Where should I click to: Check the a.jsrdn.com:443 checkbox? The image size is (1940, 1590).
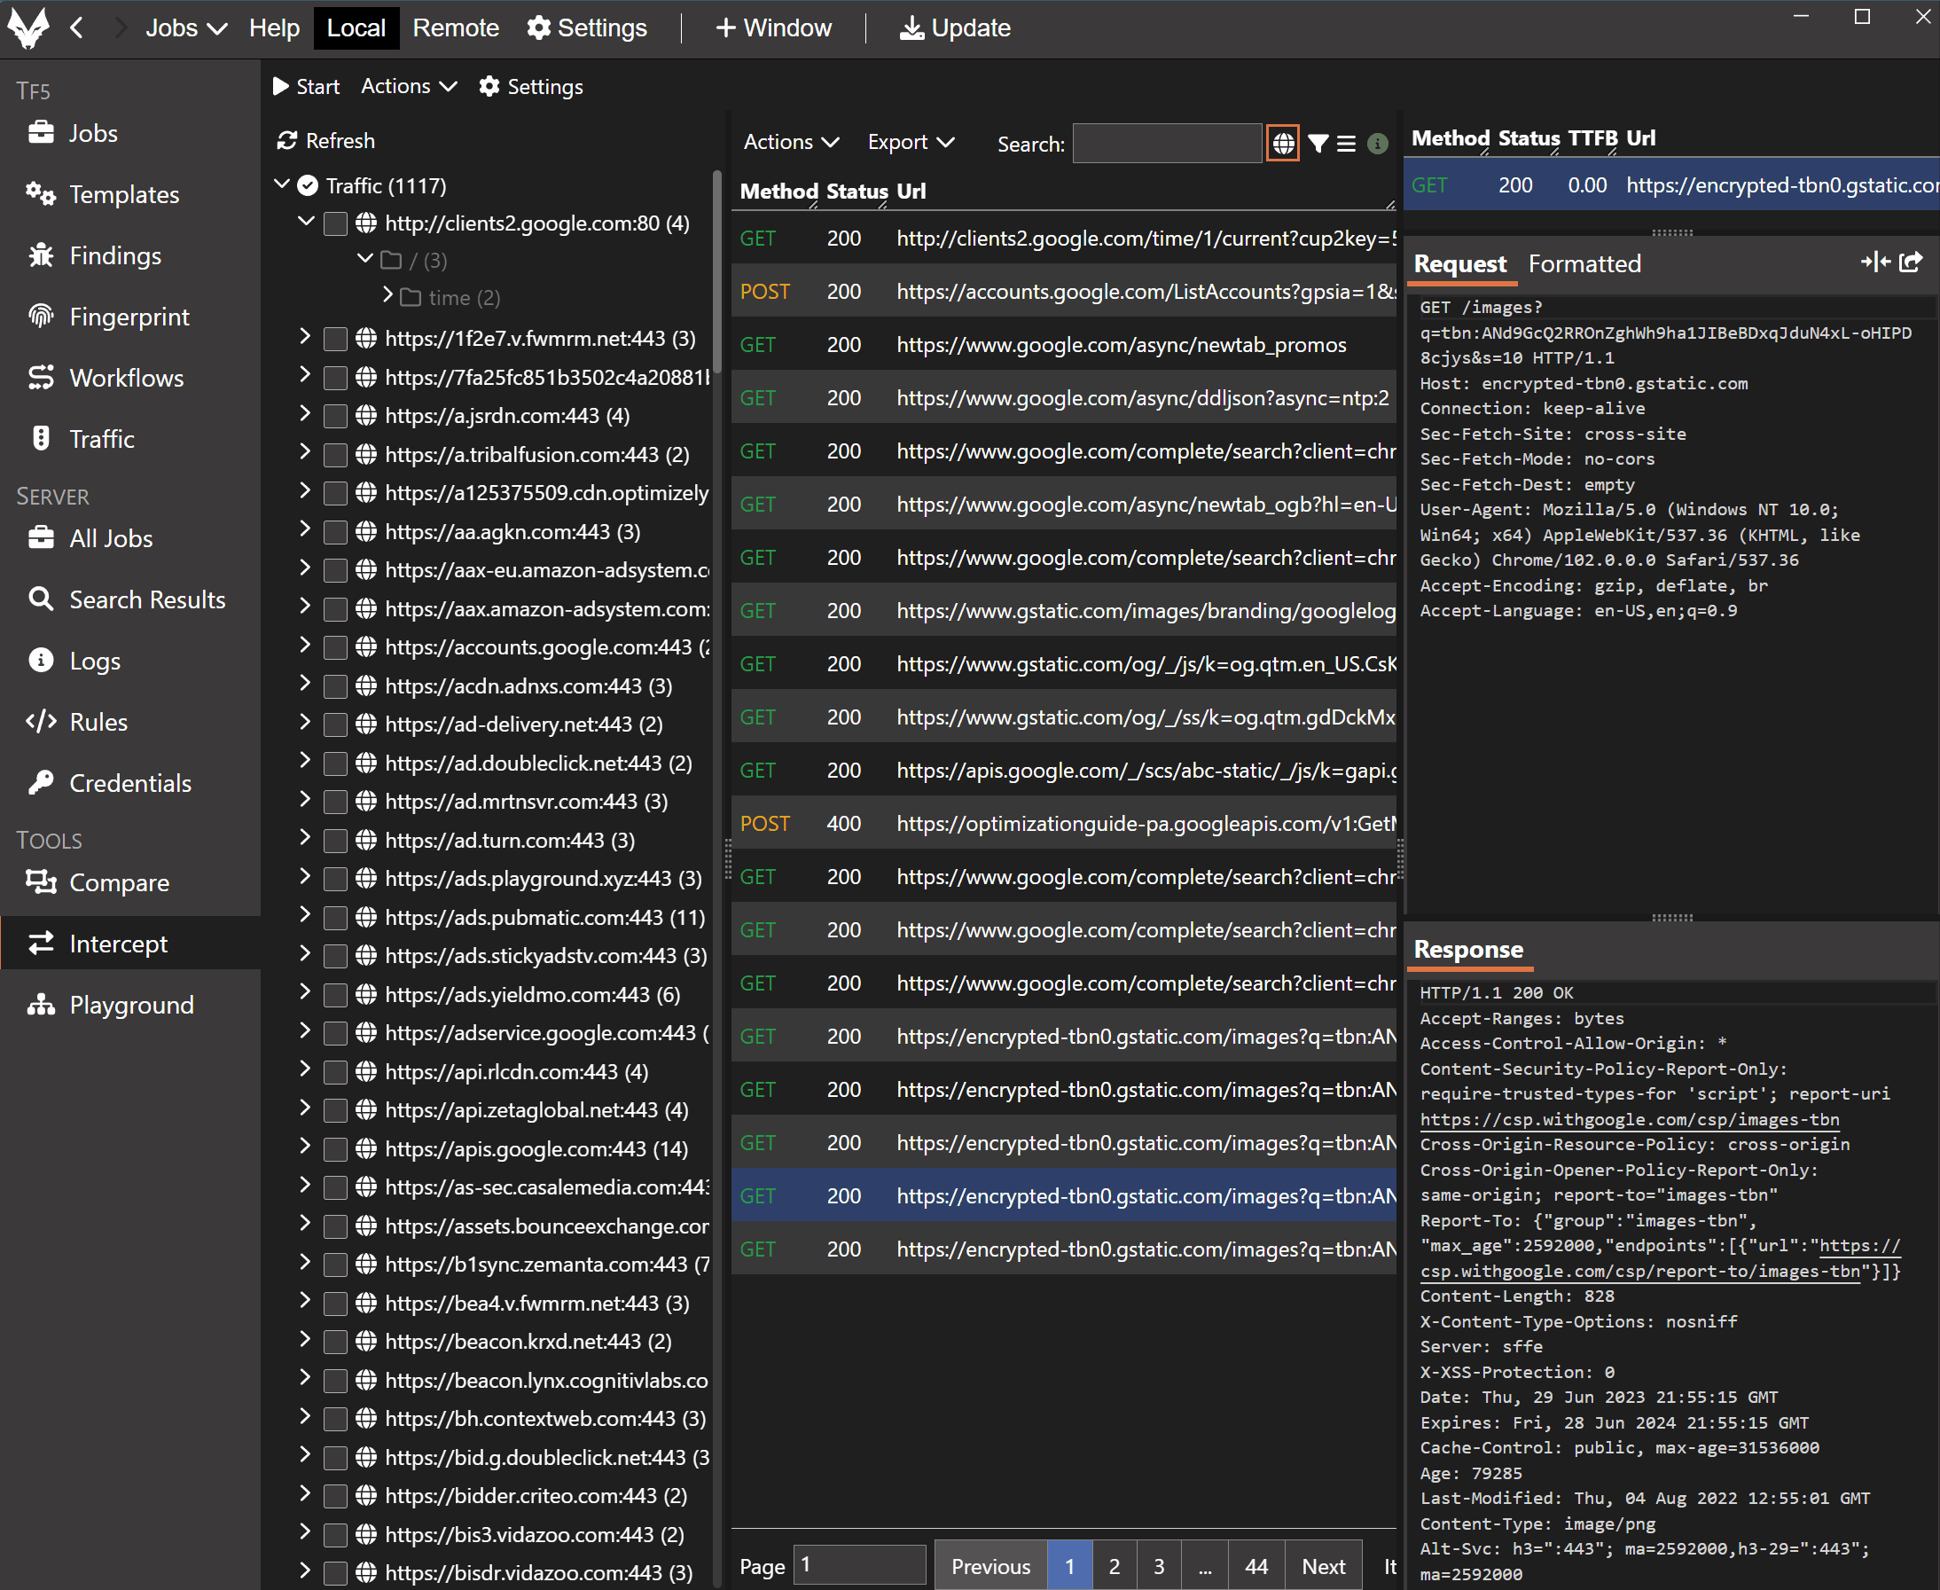[x=336, y=416]
